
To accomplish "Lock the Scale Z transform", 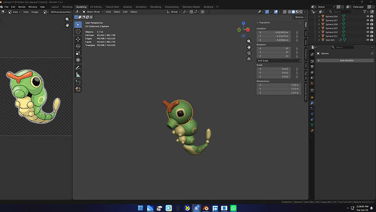I will click(297, 76).
